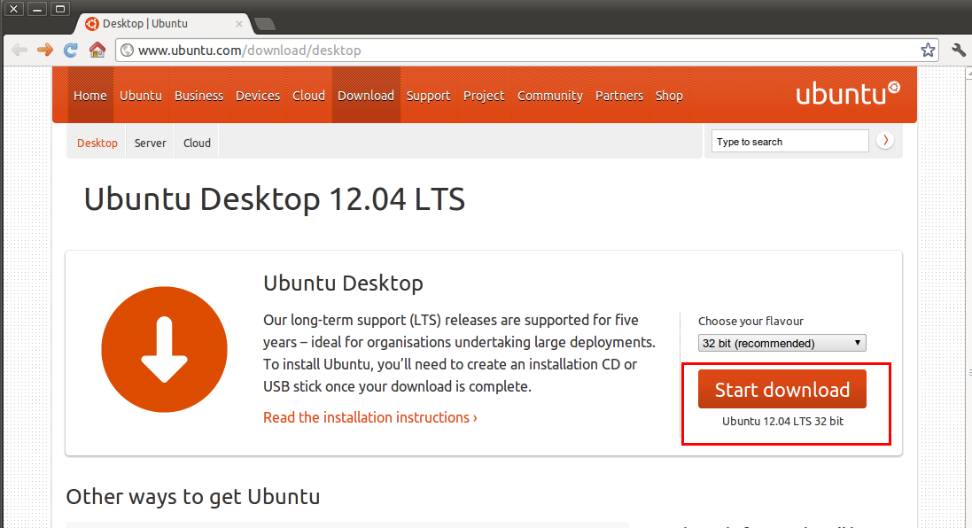Go back with the browser back arrow
This screenshot has width=972, height=528.
coord(19,50)
